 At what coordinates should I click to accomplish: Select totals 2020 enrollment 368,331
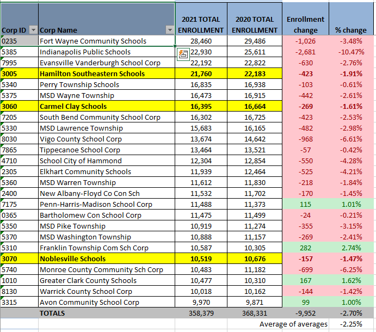(255, 313)
